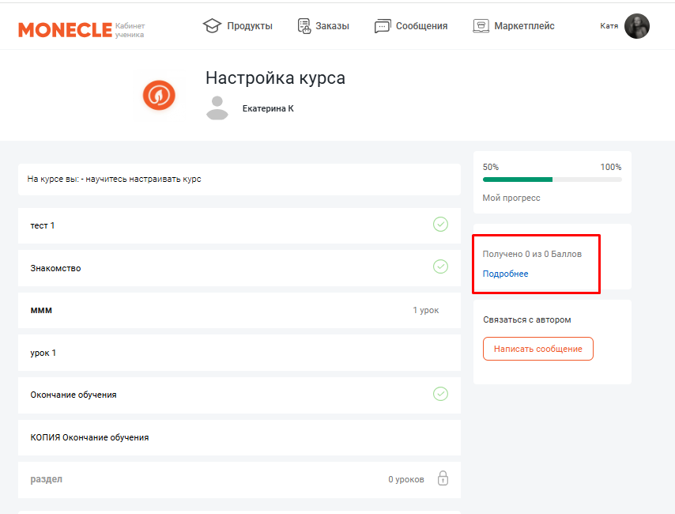Expand the locked раздел section
Image resolution: width=675 pixels, height=514 pixels.
239,479
